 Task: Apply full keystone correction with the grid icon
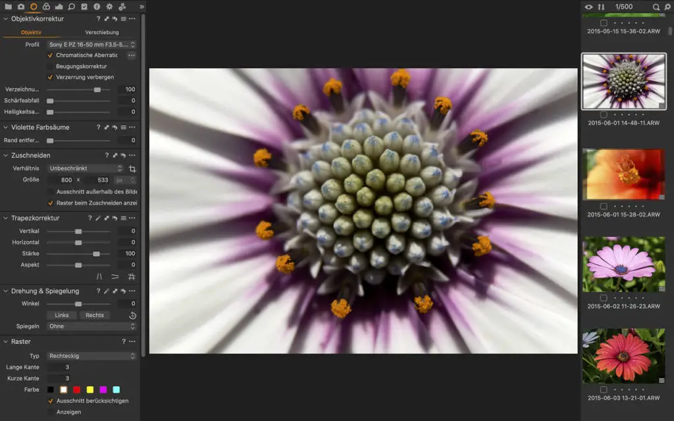tap(132, 277)
